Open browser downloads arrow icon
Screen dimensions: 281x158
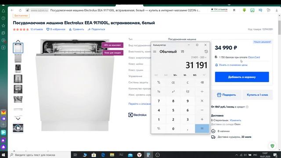(277, 11)
